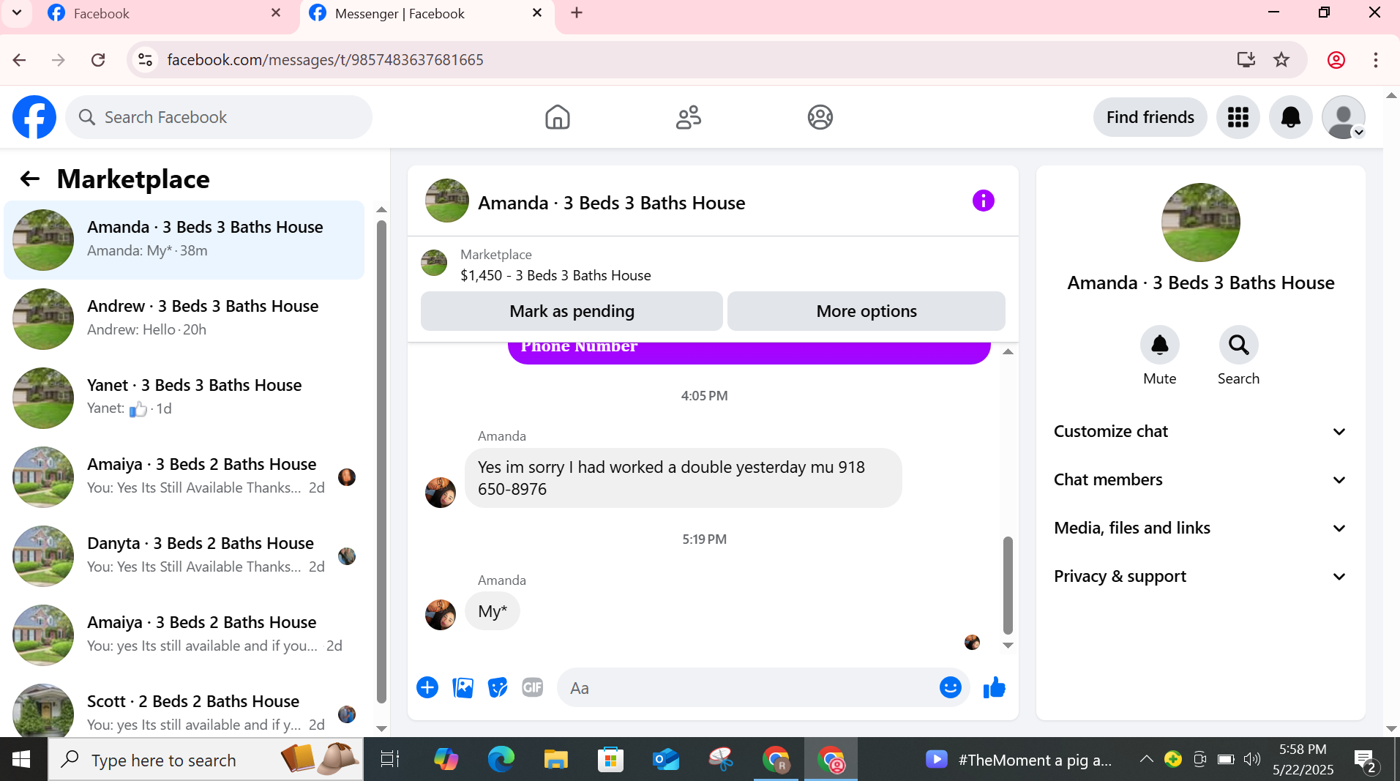The image size is (1400, 781).
Task: Open the Menu grid icon
Action: click(x=1238, y=117)
